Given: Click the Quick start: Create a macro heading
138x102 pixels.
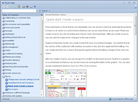Looking at the screenshot, I should point(65,20).
